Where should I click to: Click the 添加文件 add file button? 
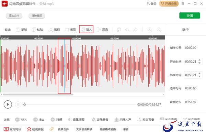(x=14, y=16)
